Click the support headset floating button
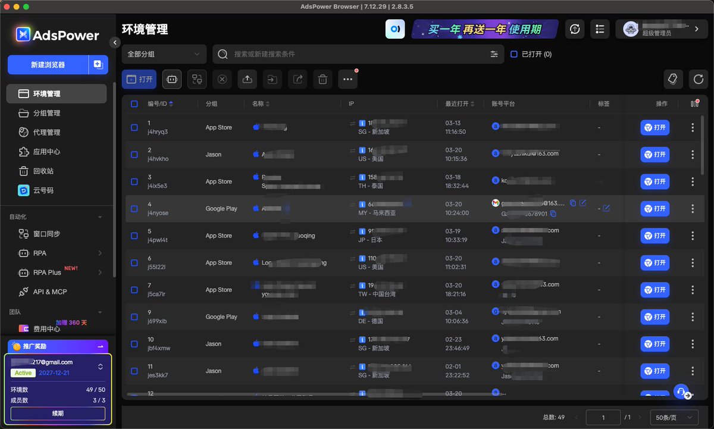 [682, 392]
